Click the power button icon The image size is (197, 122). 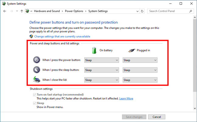pos(37,60)
